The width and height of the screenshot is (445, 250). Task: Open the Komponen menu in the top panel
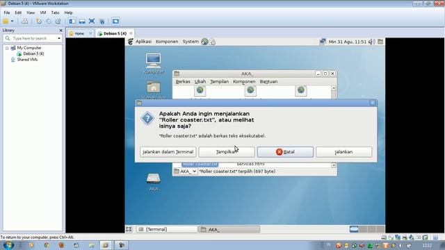point(167,42)
